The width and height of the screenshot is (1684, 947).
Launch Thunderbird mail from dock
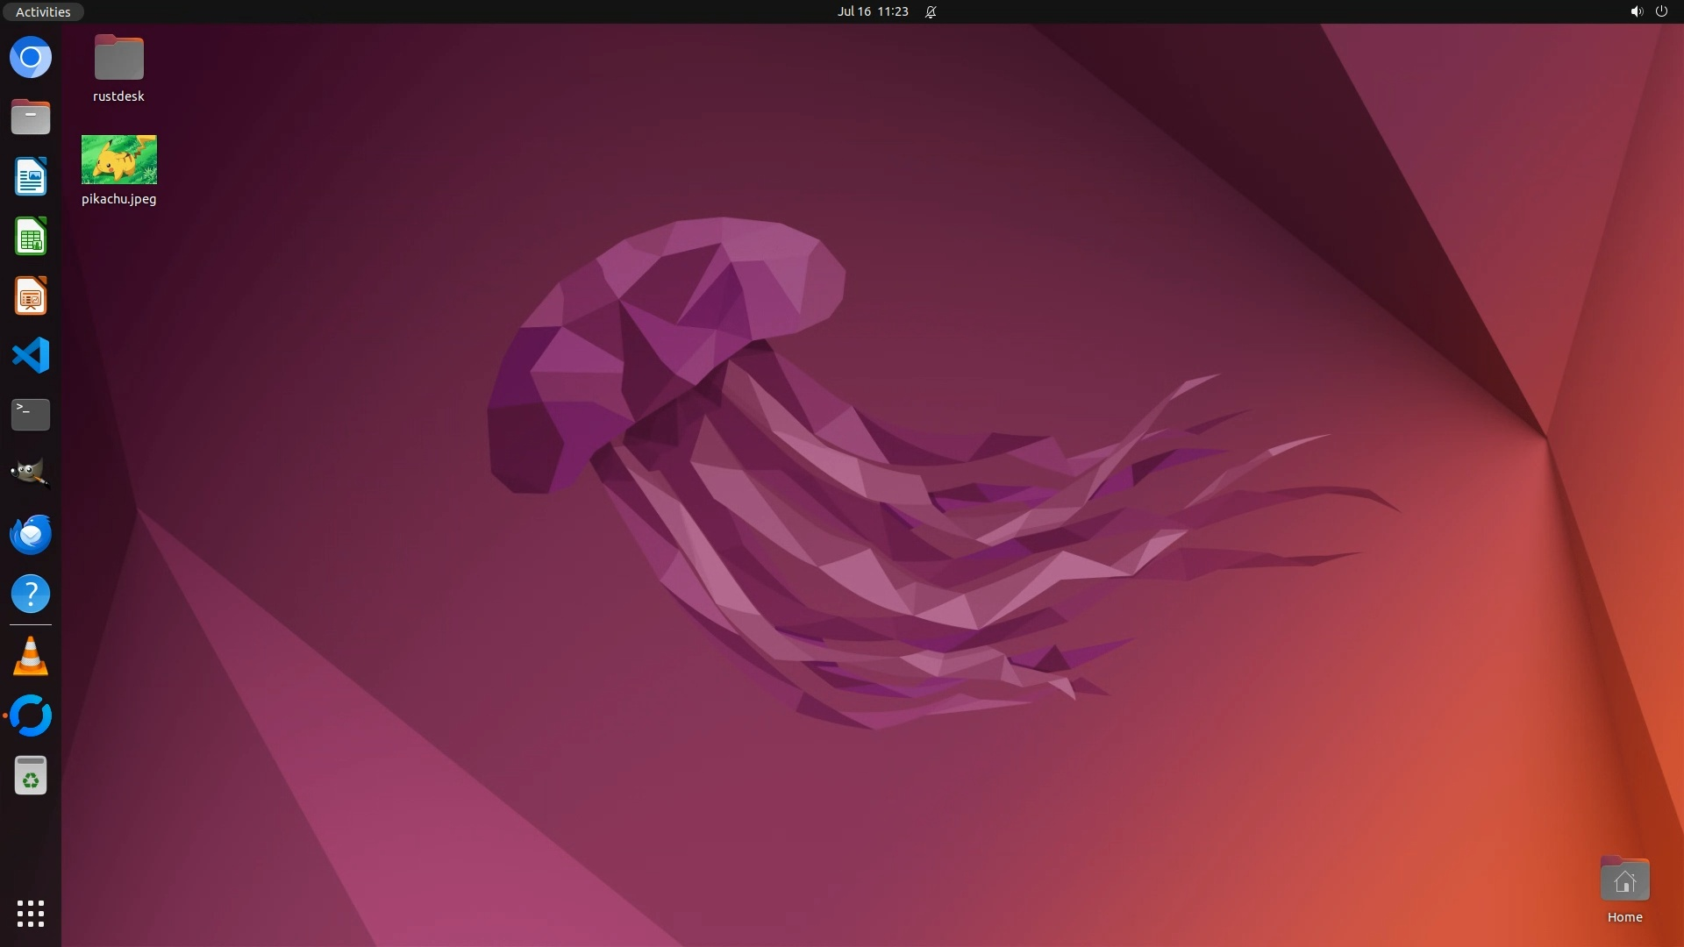pyautogui.click(x=31, y=534)
